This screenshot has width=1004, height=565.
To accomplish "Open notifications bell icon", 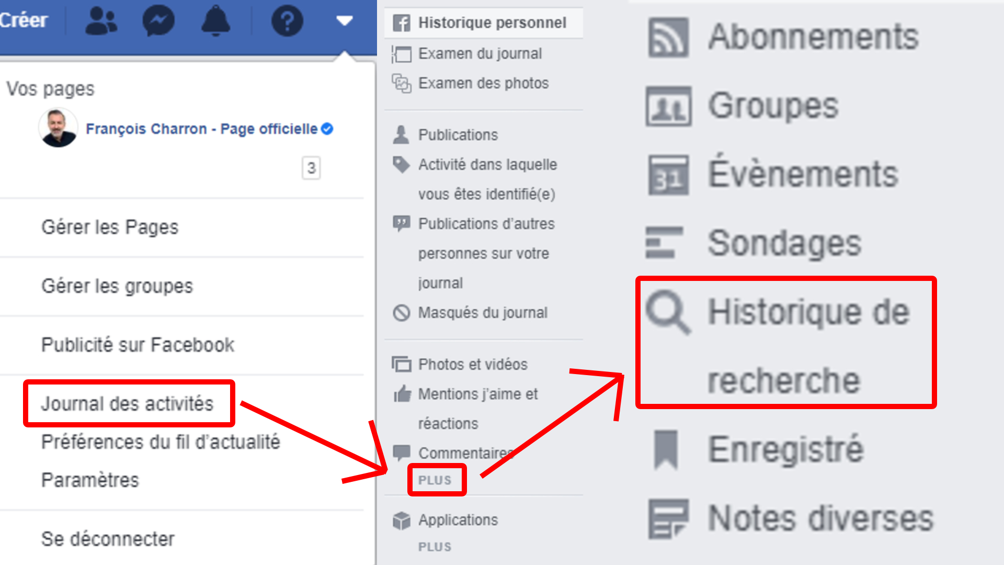I will (215, 21).
